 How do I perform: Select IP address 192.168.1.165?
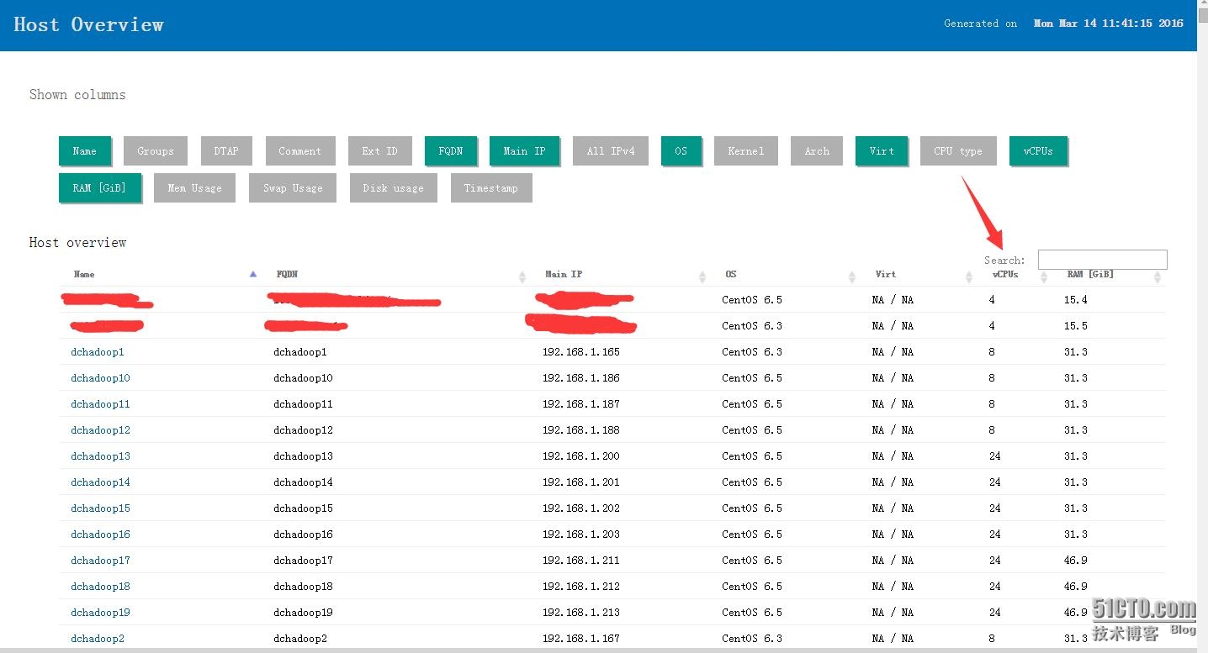pyautogui.click(x=581, y=351)
